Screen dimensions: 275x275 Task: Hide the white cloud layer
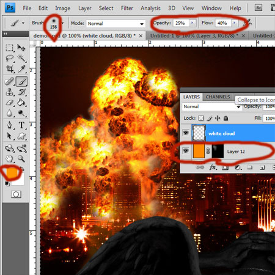point(186,133)
